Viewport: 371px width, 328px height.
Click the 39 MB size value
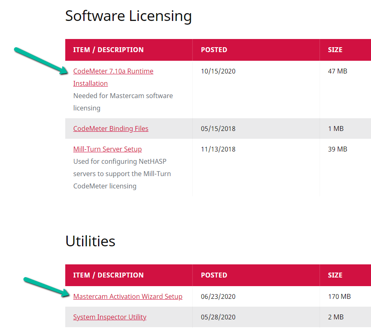(337, 149)
